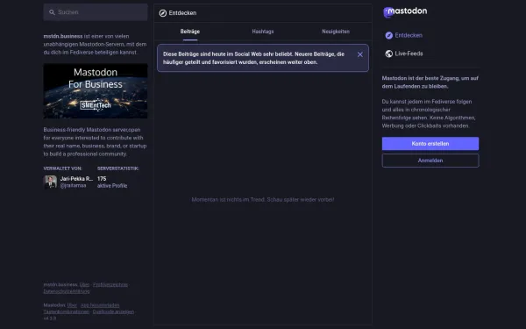
Task: Open the mstdn.business Über link
Action: click(84, 284)
